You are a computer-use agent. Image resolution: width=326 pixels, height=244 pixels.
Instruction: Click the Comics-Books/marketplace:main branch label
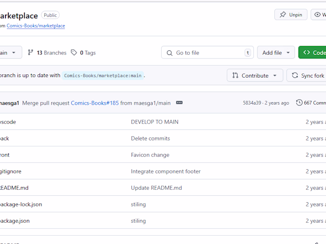[x=102, y=75]
